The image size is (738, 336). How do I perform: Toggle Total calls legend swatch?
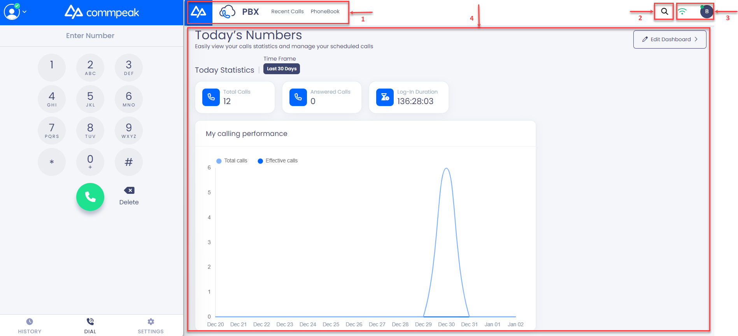(x=219, y=161)
